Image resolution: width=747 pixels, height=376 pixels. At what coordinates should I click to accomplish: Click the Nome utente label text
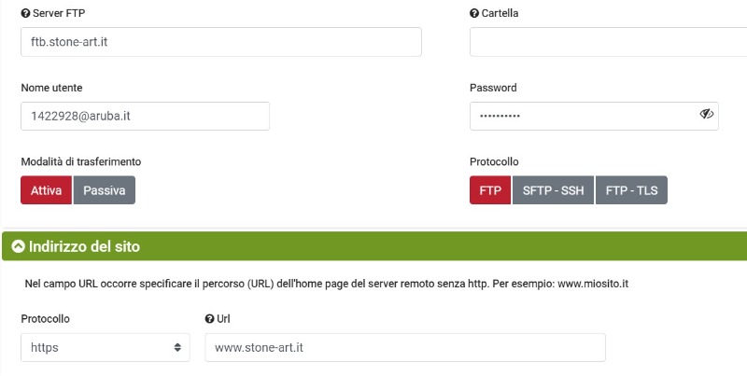51,88
